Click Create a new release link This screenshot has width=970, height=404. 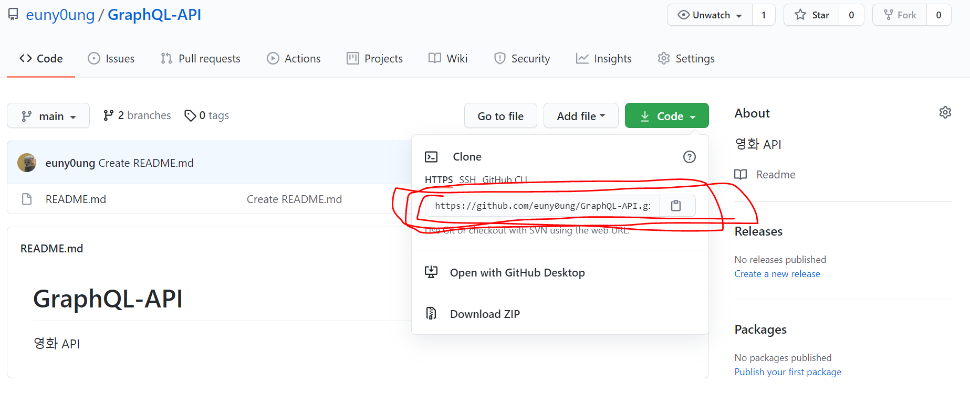pyautogui.click(x=777, y=274)
